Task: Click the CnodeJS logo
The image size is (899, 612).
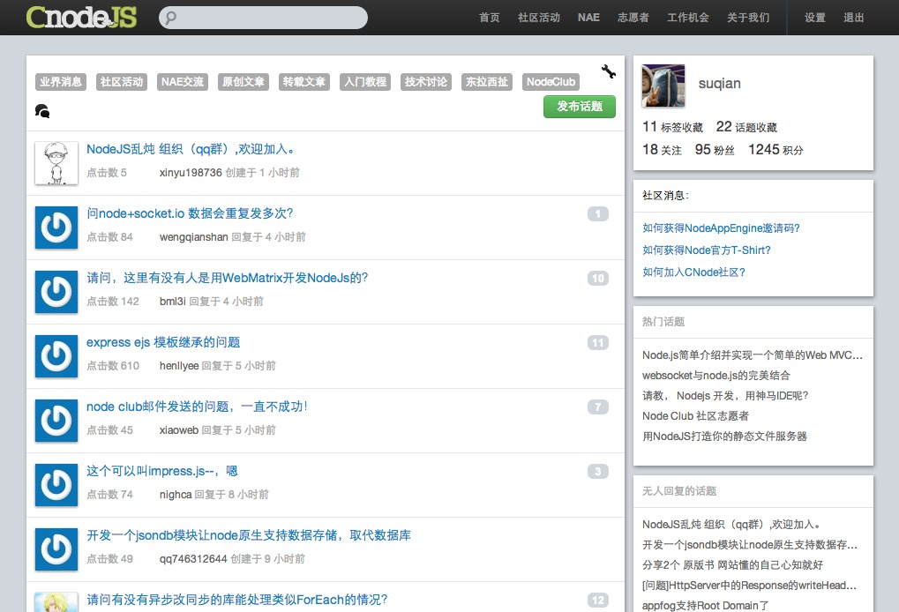Action: 81,17
